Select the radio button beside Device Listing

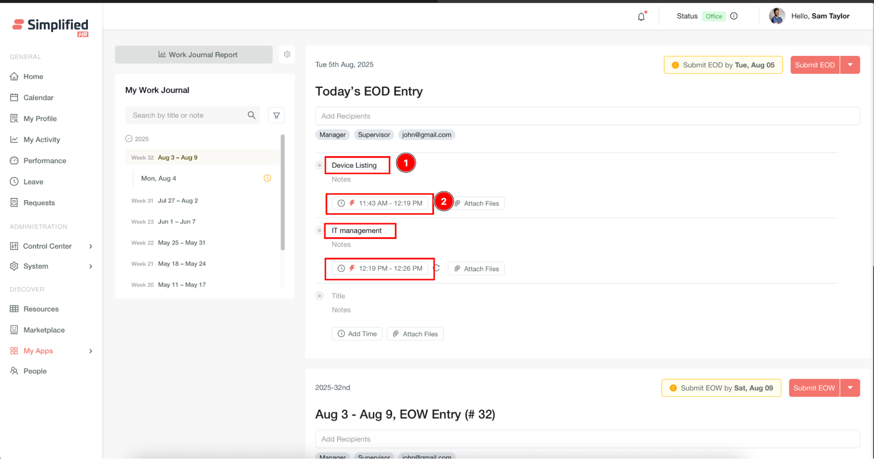(x=320, y=165)
